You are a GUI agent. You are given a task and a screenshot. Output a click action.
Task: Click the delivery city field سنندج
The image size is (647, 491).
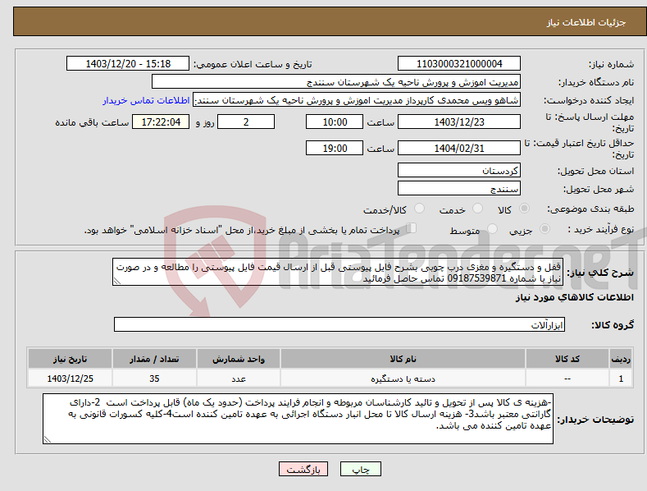click(x=459, y=189)
